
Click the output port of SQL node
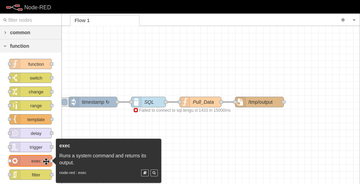[x=166, y=102]
